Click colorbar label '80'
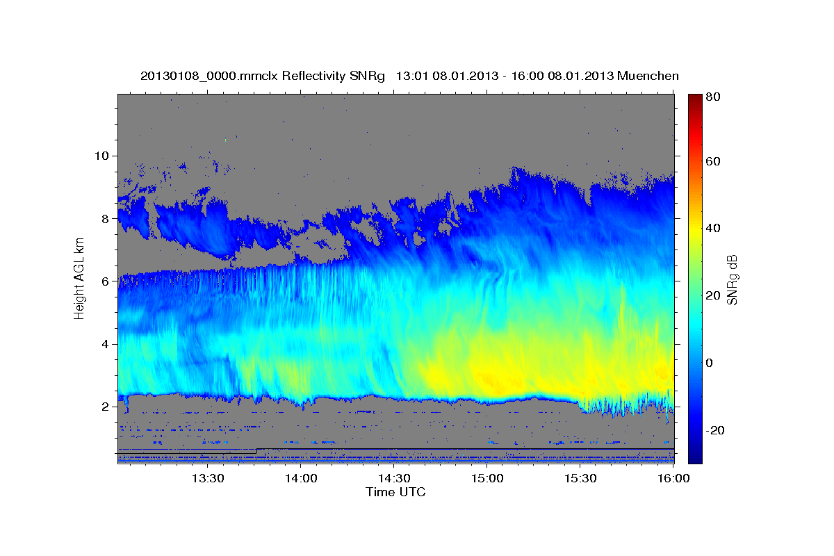Viewport: 834px width, 556px height. tap(712, 97)
